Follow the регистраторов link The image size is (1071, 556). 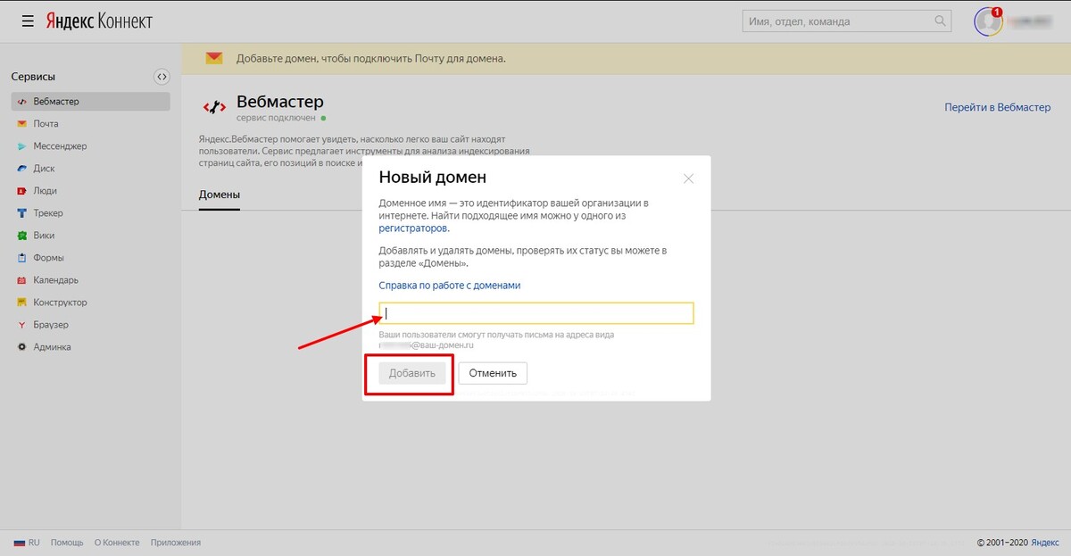coord(413,228)
